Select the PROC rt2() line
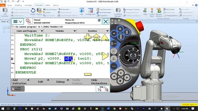Viewport: 198px width, 111px height. pyautogui.click(x=31, y=49)
